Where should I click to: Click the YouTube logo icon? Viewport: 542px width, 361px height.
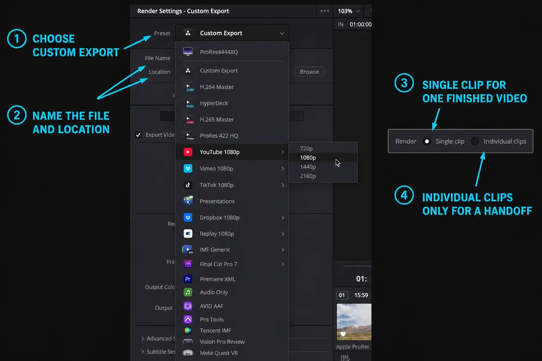tap(188, 152)
